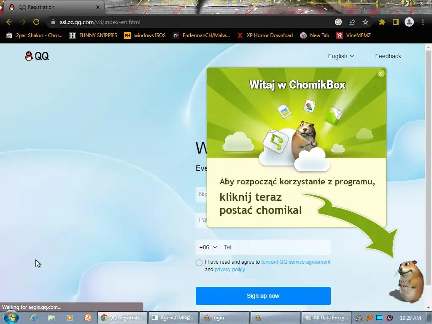Switch to All Data Encry... taskbar window

click(x=327, y=318)
